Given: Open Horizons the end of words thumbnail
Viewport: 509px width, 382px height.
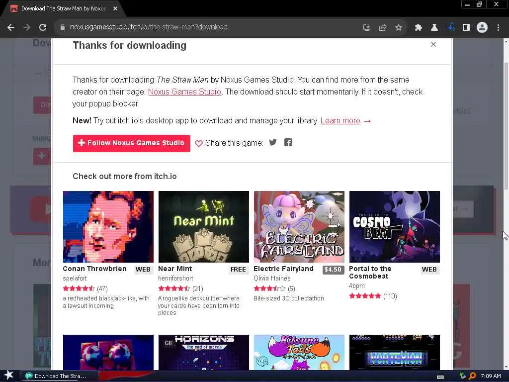Looking at the screenshot, I should click(x=203, y=353).
